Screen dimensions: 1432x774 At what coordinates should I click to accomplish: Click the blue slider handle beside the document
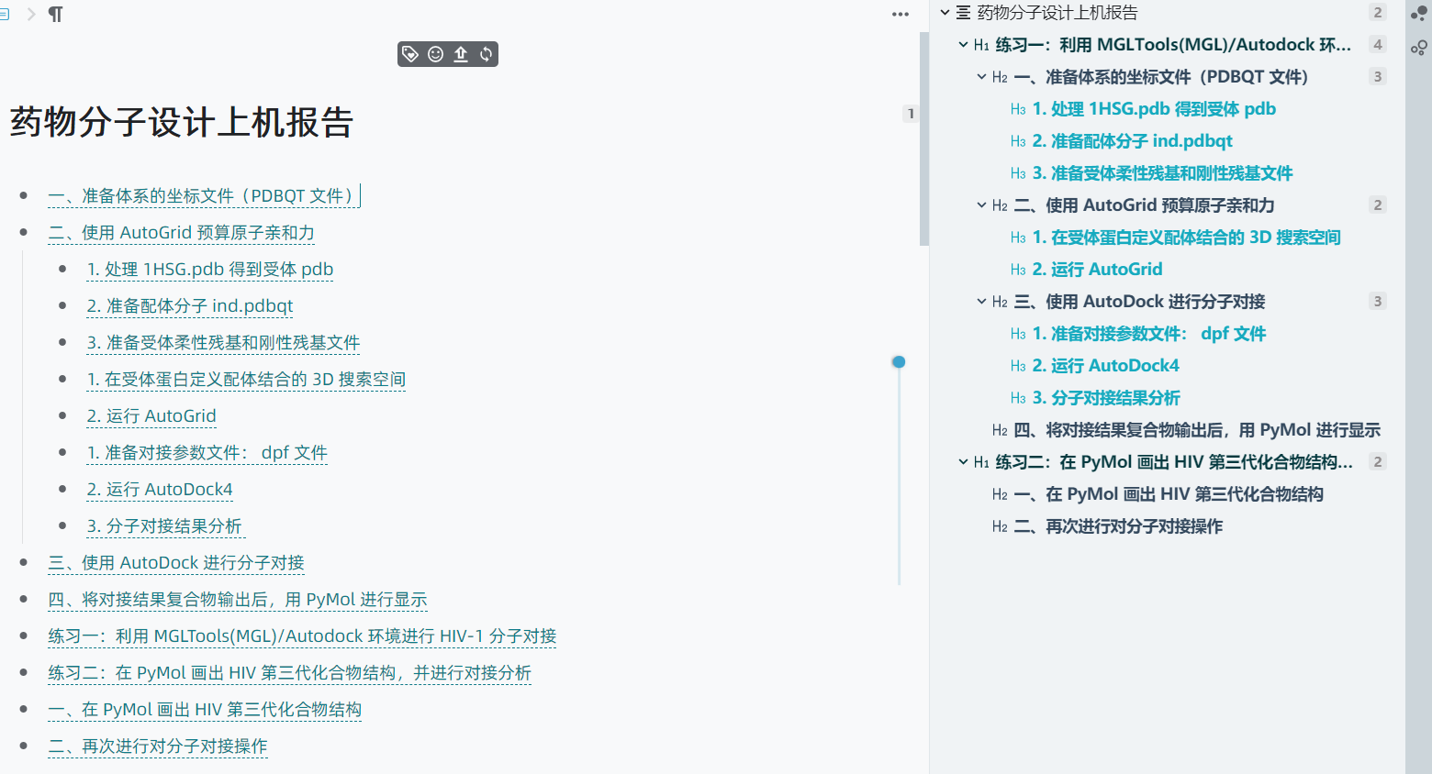(x=899, y=362)
